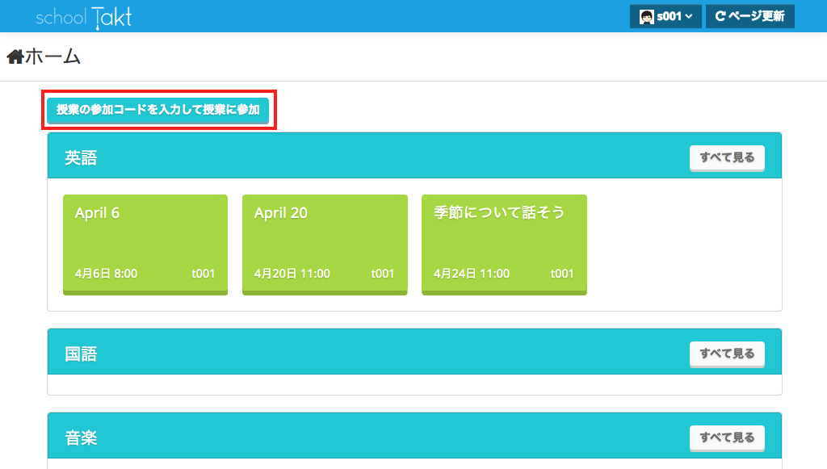This screenshot has width=827, height=469.
Task: Click すべて見る in the 音楽 section
Action: [727, 438]
